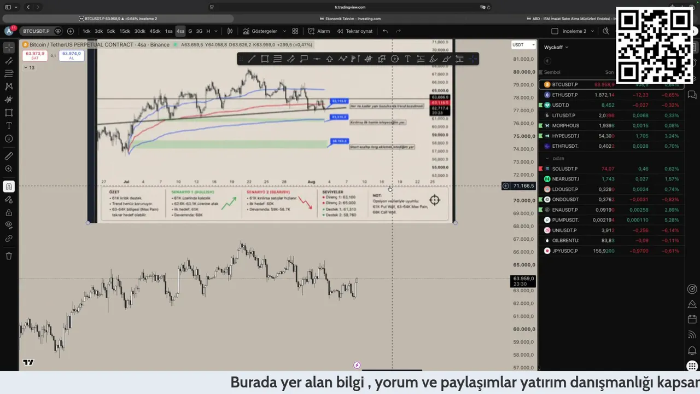Click the link drawings icon in sidebar
Image resolution: width=700 pixels, height=394 pixels.
(x=9, y=239)
